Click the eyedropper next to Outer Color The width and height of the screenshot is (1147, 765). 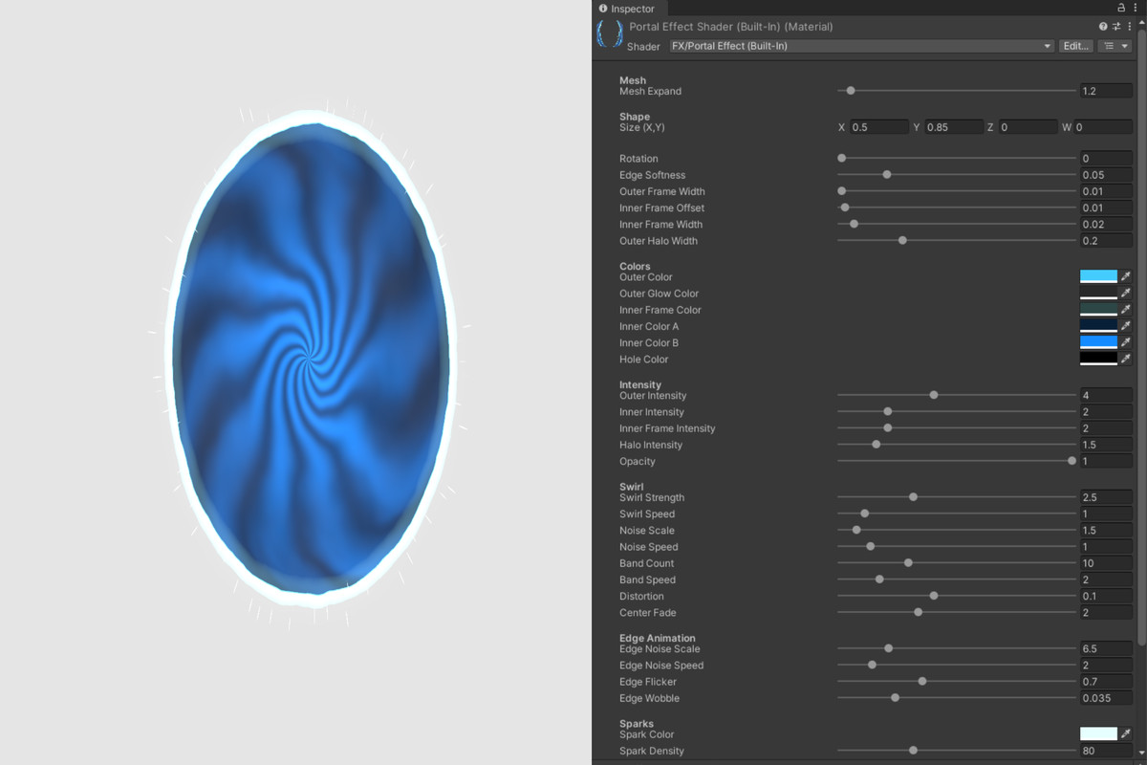click(1125, 275)
